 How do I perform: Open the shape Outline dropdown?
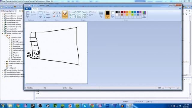(93, 12)
